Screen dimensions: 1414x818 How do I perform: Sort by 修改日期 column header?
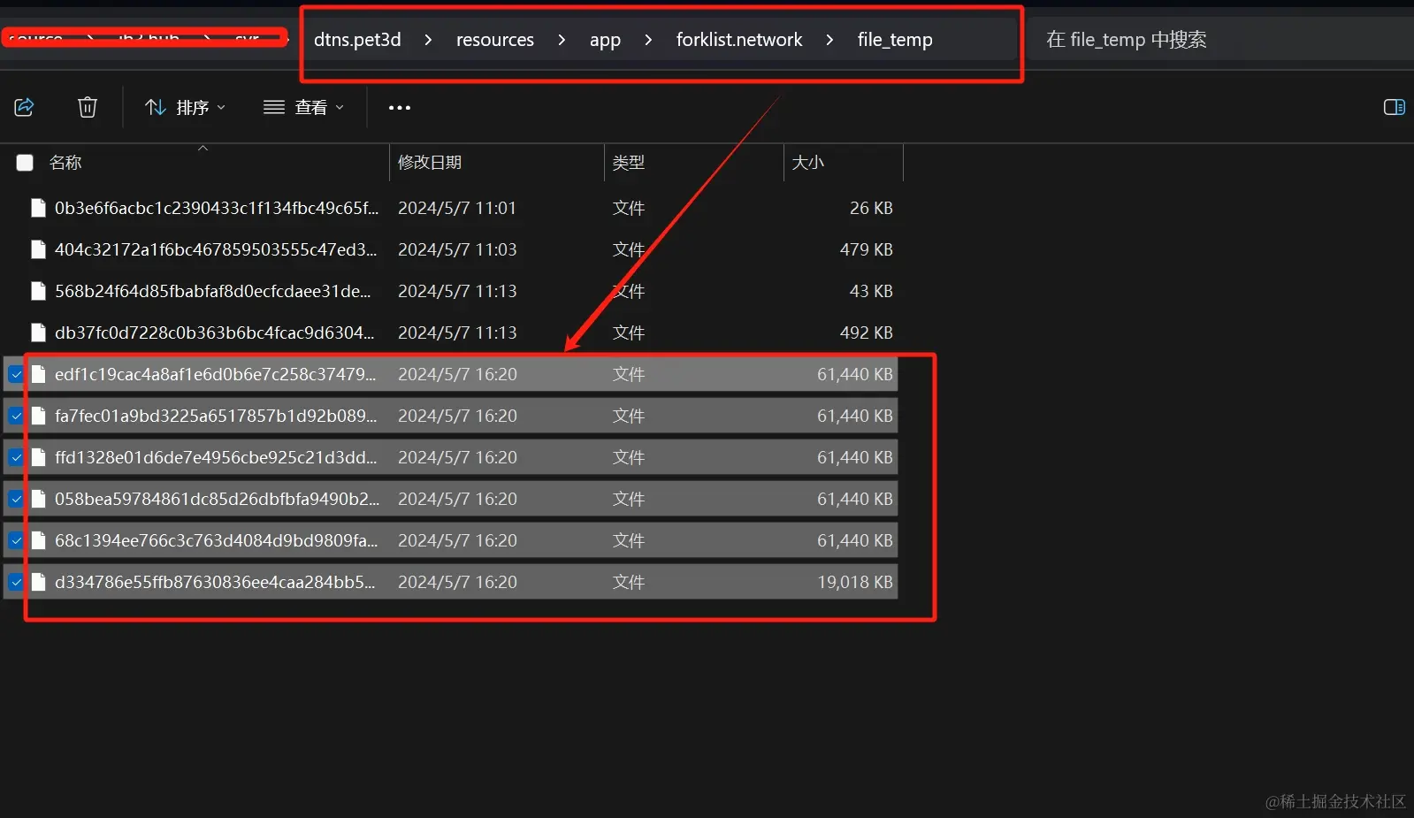click(x=430, y=163)
